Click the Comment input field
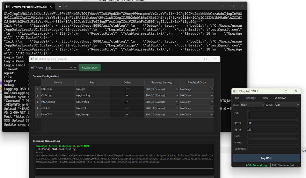 [273, 149]
